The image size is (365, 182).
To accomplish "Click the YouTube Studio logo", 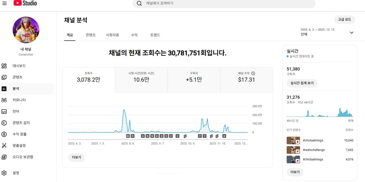I will pyautogui.click(x=25, y=3).
